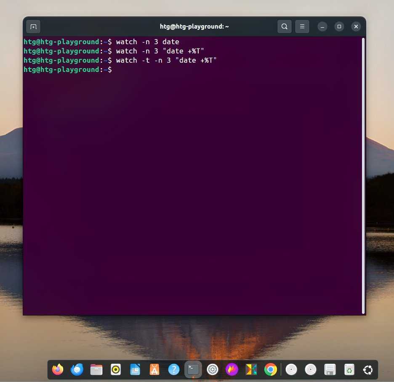Open the colorful X-shaped app icon
The height and width of the screenshot is (382, 394).
click(x=251, y=370)
